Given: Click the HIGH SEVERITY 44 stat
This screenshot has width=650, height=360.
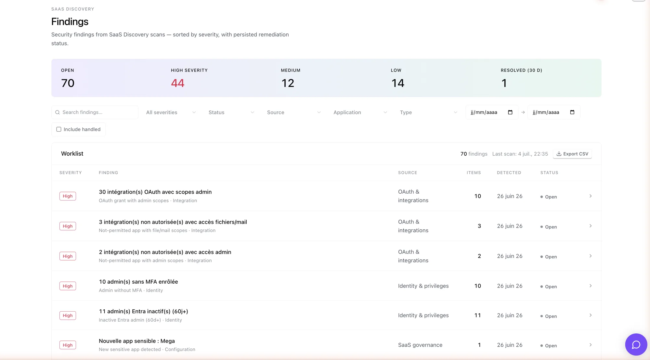Looking at the screenshot, I should pyautogui.click(x=189, y=78).
